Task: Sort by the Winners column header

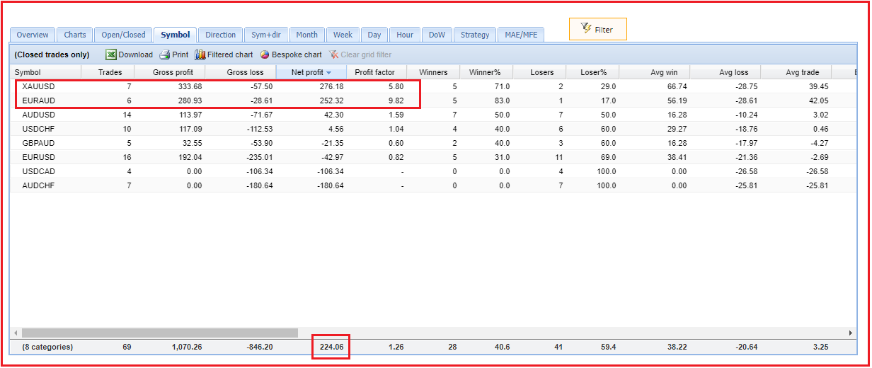Action: (x=433, y=72)
